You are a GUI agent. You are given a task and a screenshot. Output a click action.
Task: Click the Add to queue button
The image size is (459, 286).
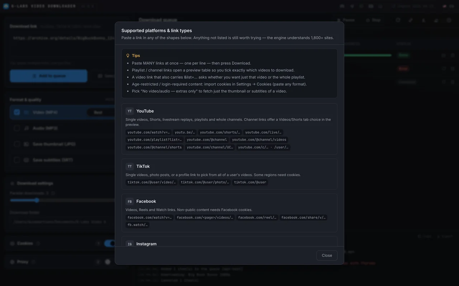click(48, 76)
